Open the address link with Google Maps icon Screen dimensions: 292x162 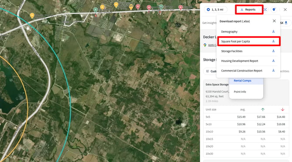[210, 45]
